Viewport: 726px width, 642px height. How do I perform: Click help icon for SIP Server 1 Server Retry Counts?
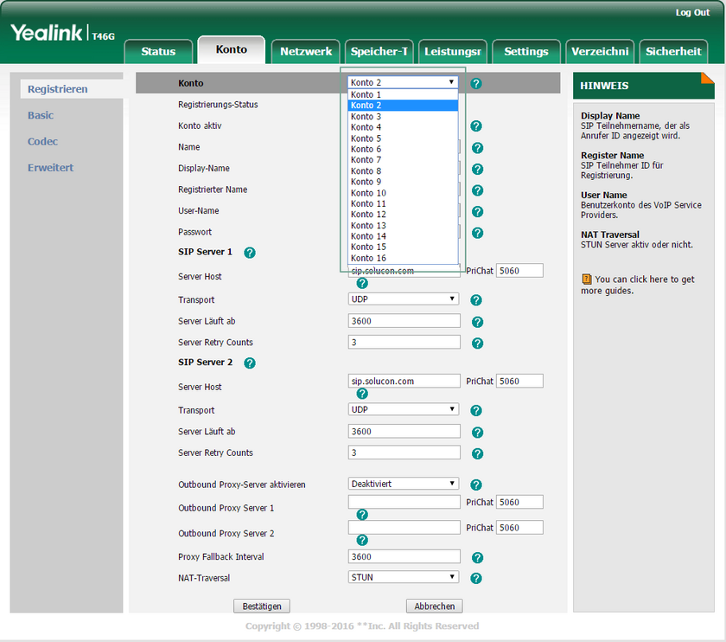(477, 343)
